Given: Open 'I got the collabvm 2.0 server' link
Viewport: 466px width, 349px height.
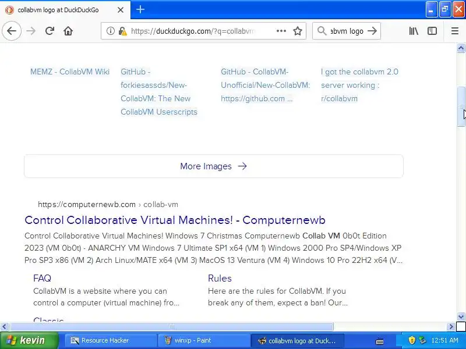Looking at the screenshot, I should coord(359,85).
